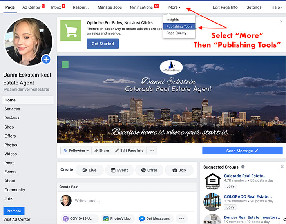The width and height of the screenshot is (286, 224).
Task: Open Community in the sidebar
Action: [15, 190]
